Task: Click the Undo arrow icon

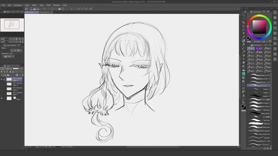Action: [x=44, y=9]
